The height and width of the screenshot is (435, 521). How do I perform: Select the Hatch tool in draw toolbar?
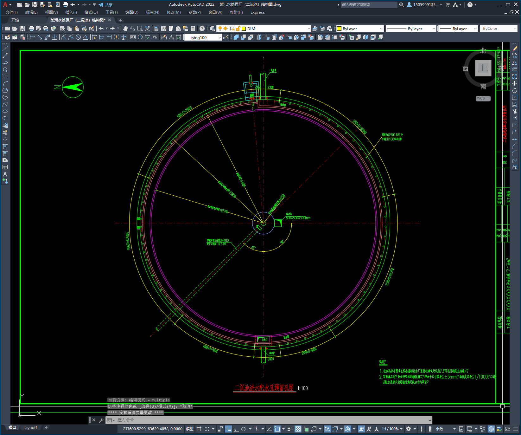[x=5, y=146]
